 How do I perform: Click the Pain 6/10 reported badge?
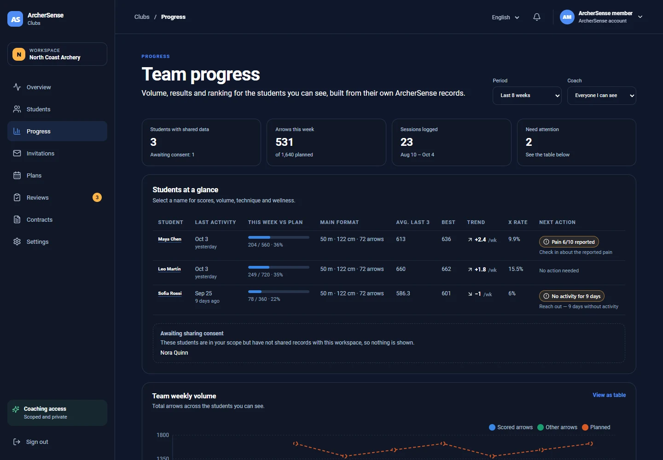coord(569,242)
